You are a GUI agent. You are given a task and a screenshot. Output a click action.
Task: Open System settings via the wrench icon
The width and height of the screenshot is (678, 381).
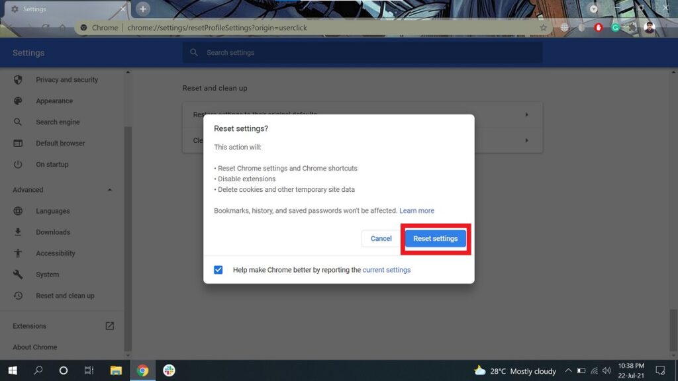[x=19, y=274]
